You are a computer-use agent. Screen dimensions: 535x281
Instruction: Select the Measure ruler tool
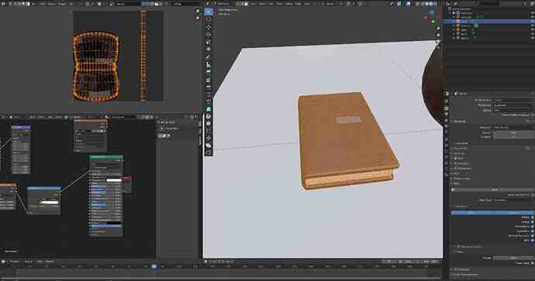209,64
